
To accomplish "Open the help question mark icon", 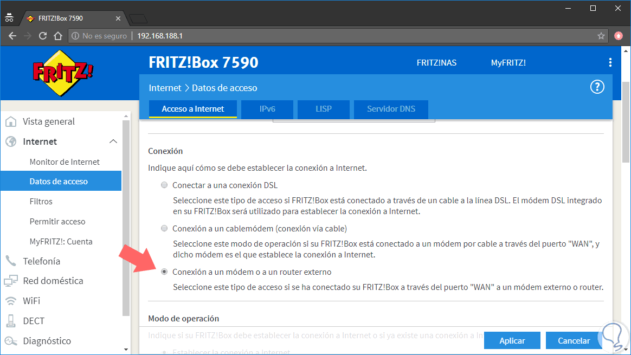I will pyautogui.click(x=597, y=87).
